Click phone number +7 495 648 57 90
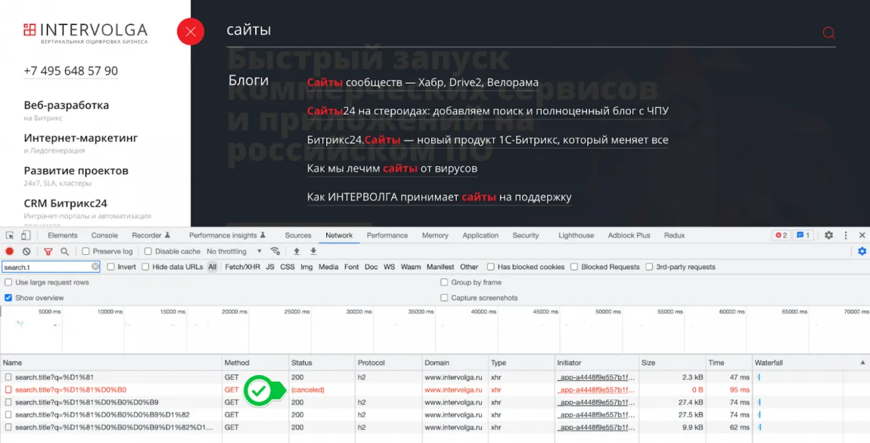This screenshot has height=443, width=870. coord(71,71)
